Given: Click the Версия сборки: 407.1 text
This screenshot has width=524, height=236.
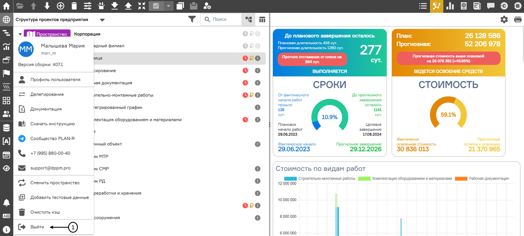Looking at the screenshot, I should click(41, 64).
